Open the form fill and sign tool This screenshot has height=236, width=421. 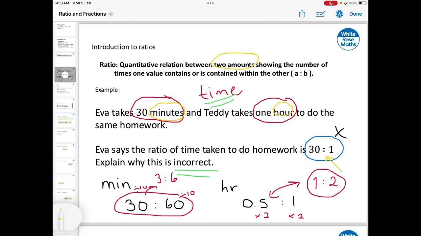tap(320, 14)
